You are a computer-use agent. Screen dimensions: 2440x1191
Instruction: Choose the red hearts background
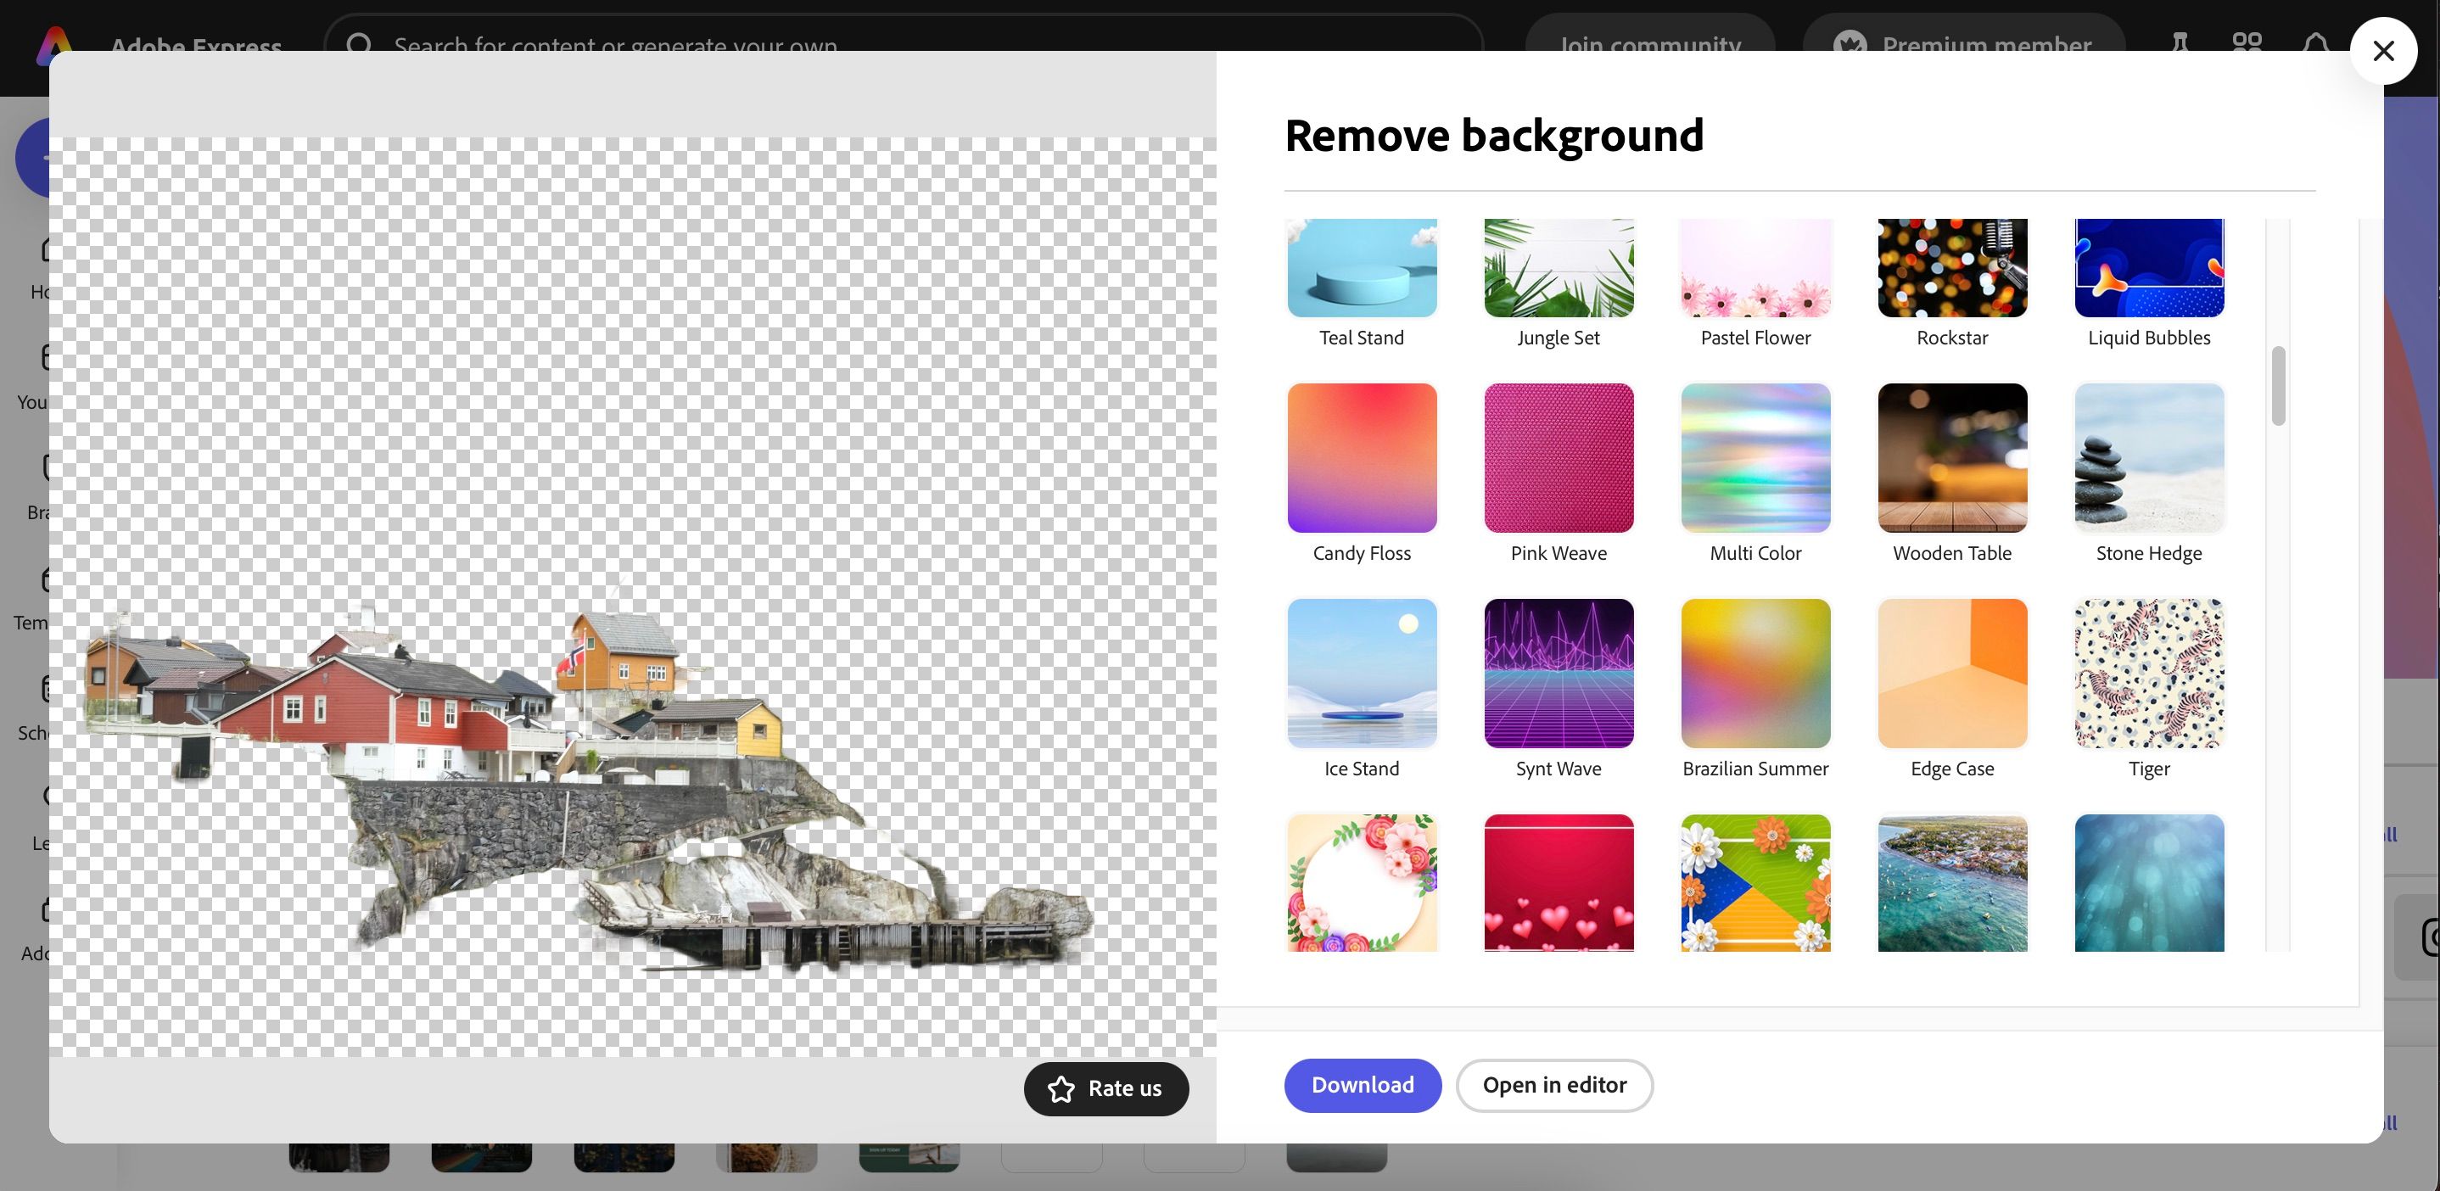1559,882
